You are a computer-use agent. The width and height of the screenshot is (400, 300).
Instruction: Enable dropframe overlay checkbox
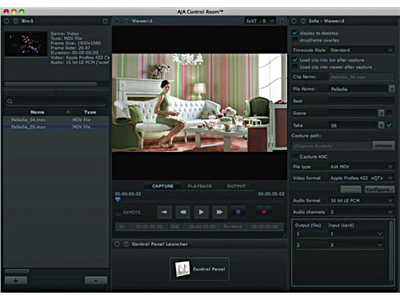[x=294, y=40]
